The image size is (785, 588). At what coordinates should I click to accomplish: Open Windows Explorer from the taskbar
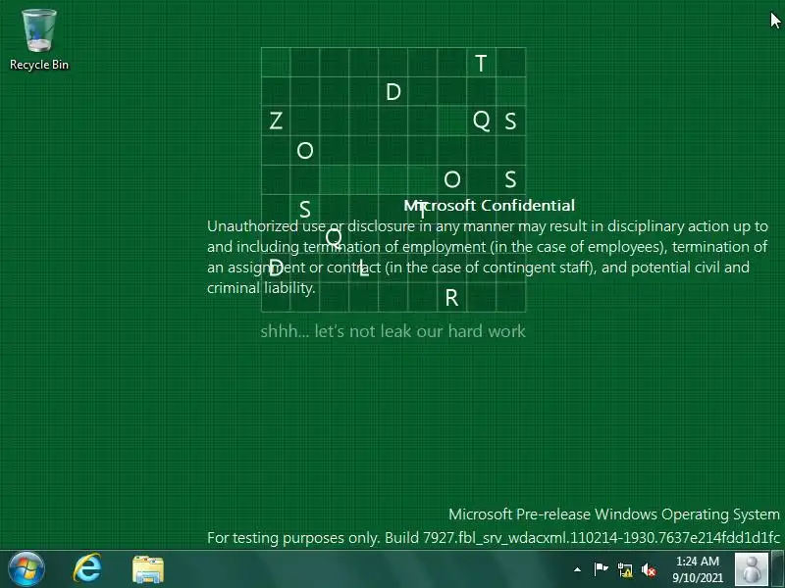148,569
